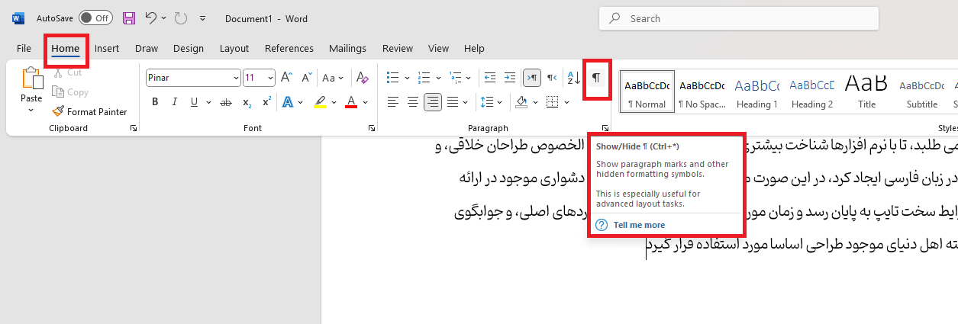Switch to the Insert tab
Image resolution: width=958 pixels, height=324 pixels.
pyautogui.click(x=107, y=48)
